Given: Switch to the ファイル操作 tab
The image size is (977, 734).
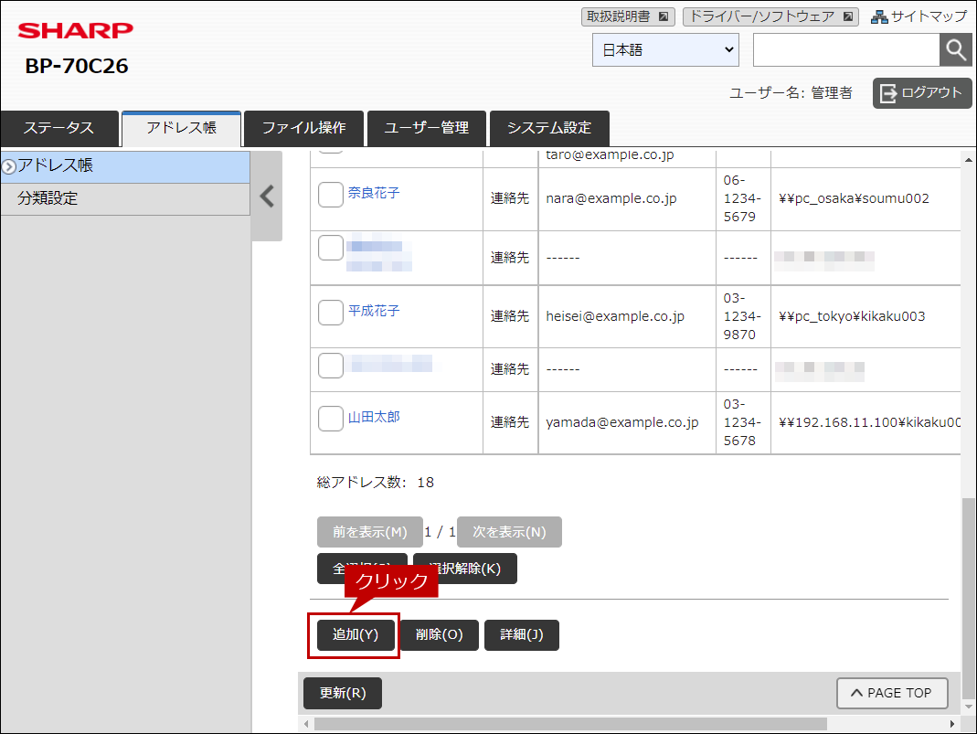Looking at the screenshot, I should 303,128.
